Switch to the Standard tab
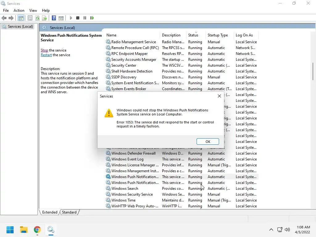 [69, 212]
